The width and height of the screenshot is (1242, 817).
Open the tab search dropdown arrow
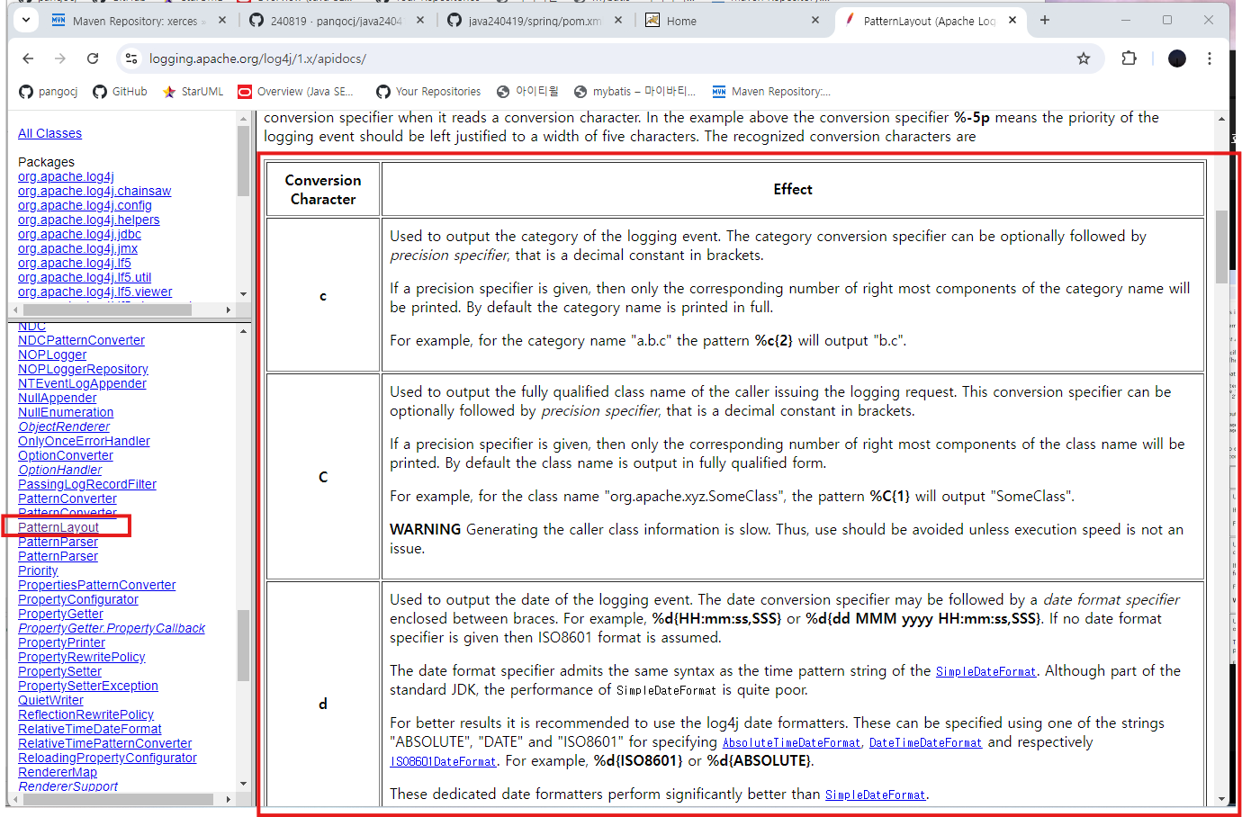click(x=25, y=20)
